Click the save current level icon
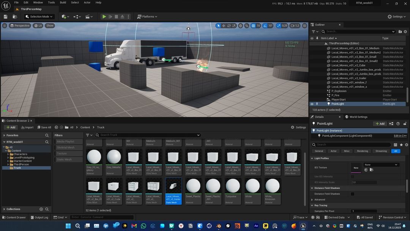410x231 pixels. (x=5, y=16)
